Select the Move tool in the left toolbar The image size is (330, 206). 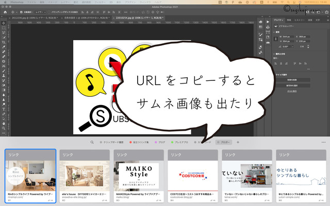[4, 23]
